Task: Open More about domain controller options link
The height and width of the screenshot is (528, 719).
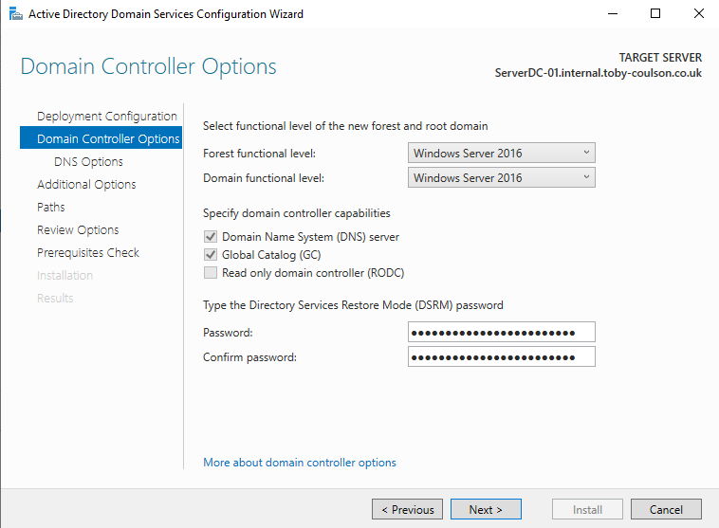Action: [300, 463]
